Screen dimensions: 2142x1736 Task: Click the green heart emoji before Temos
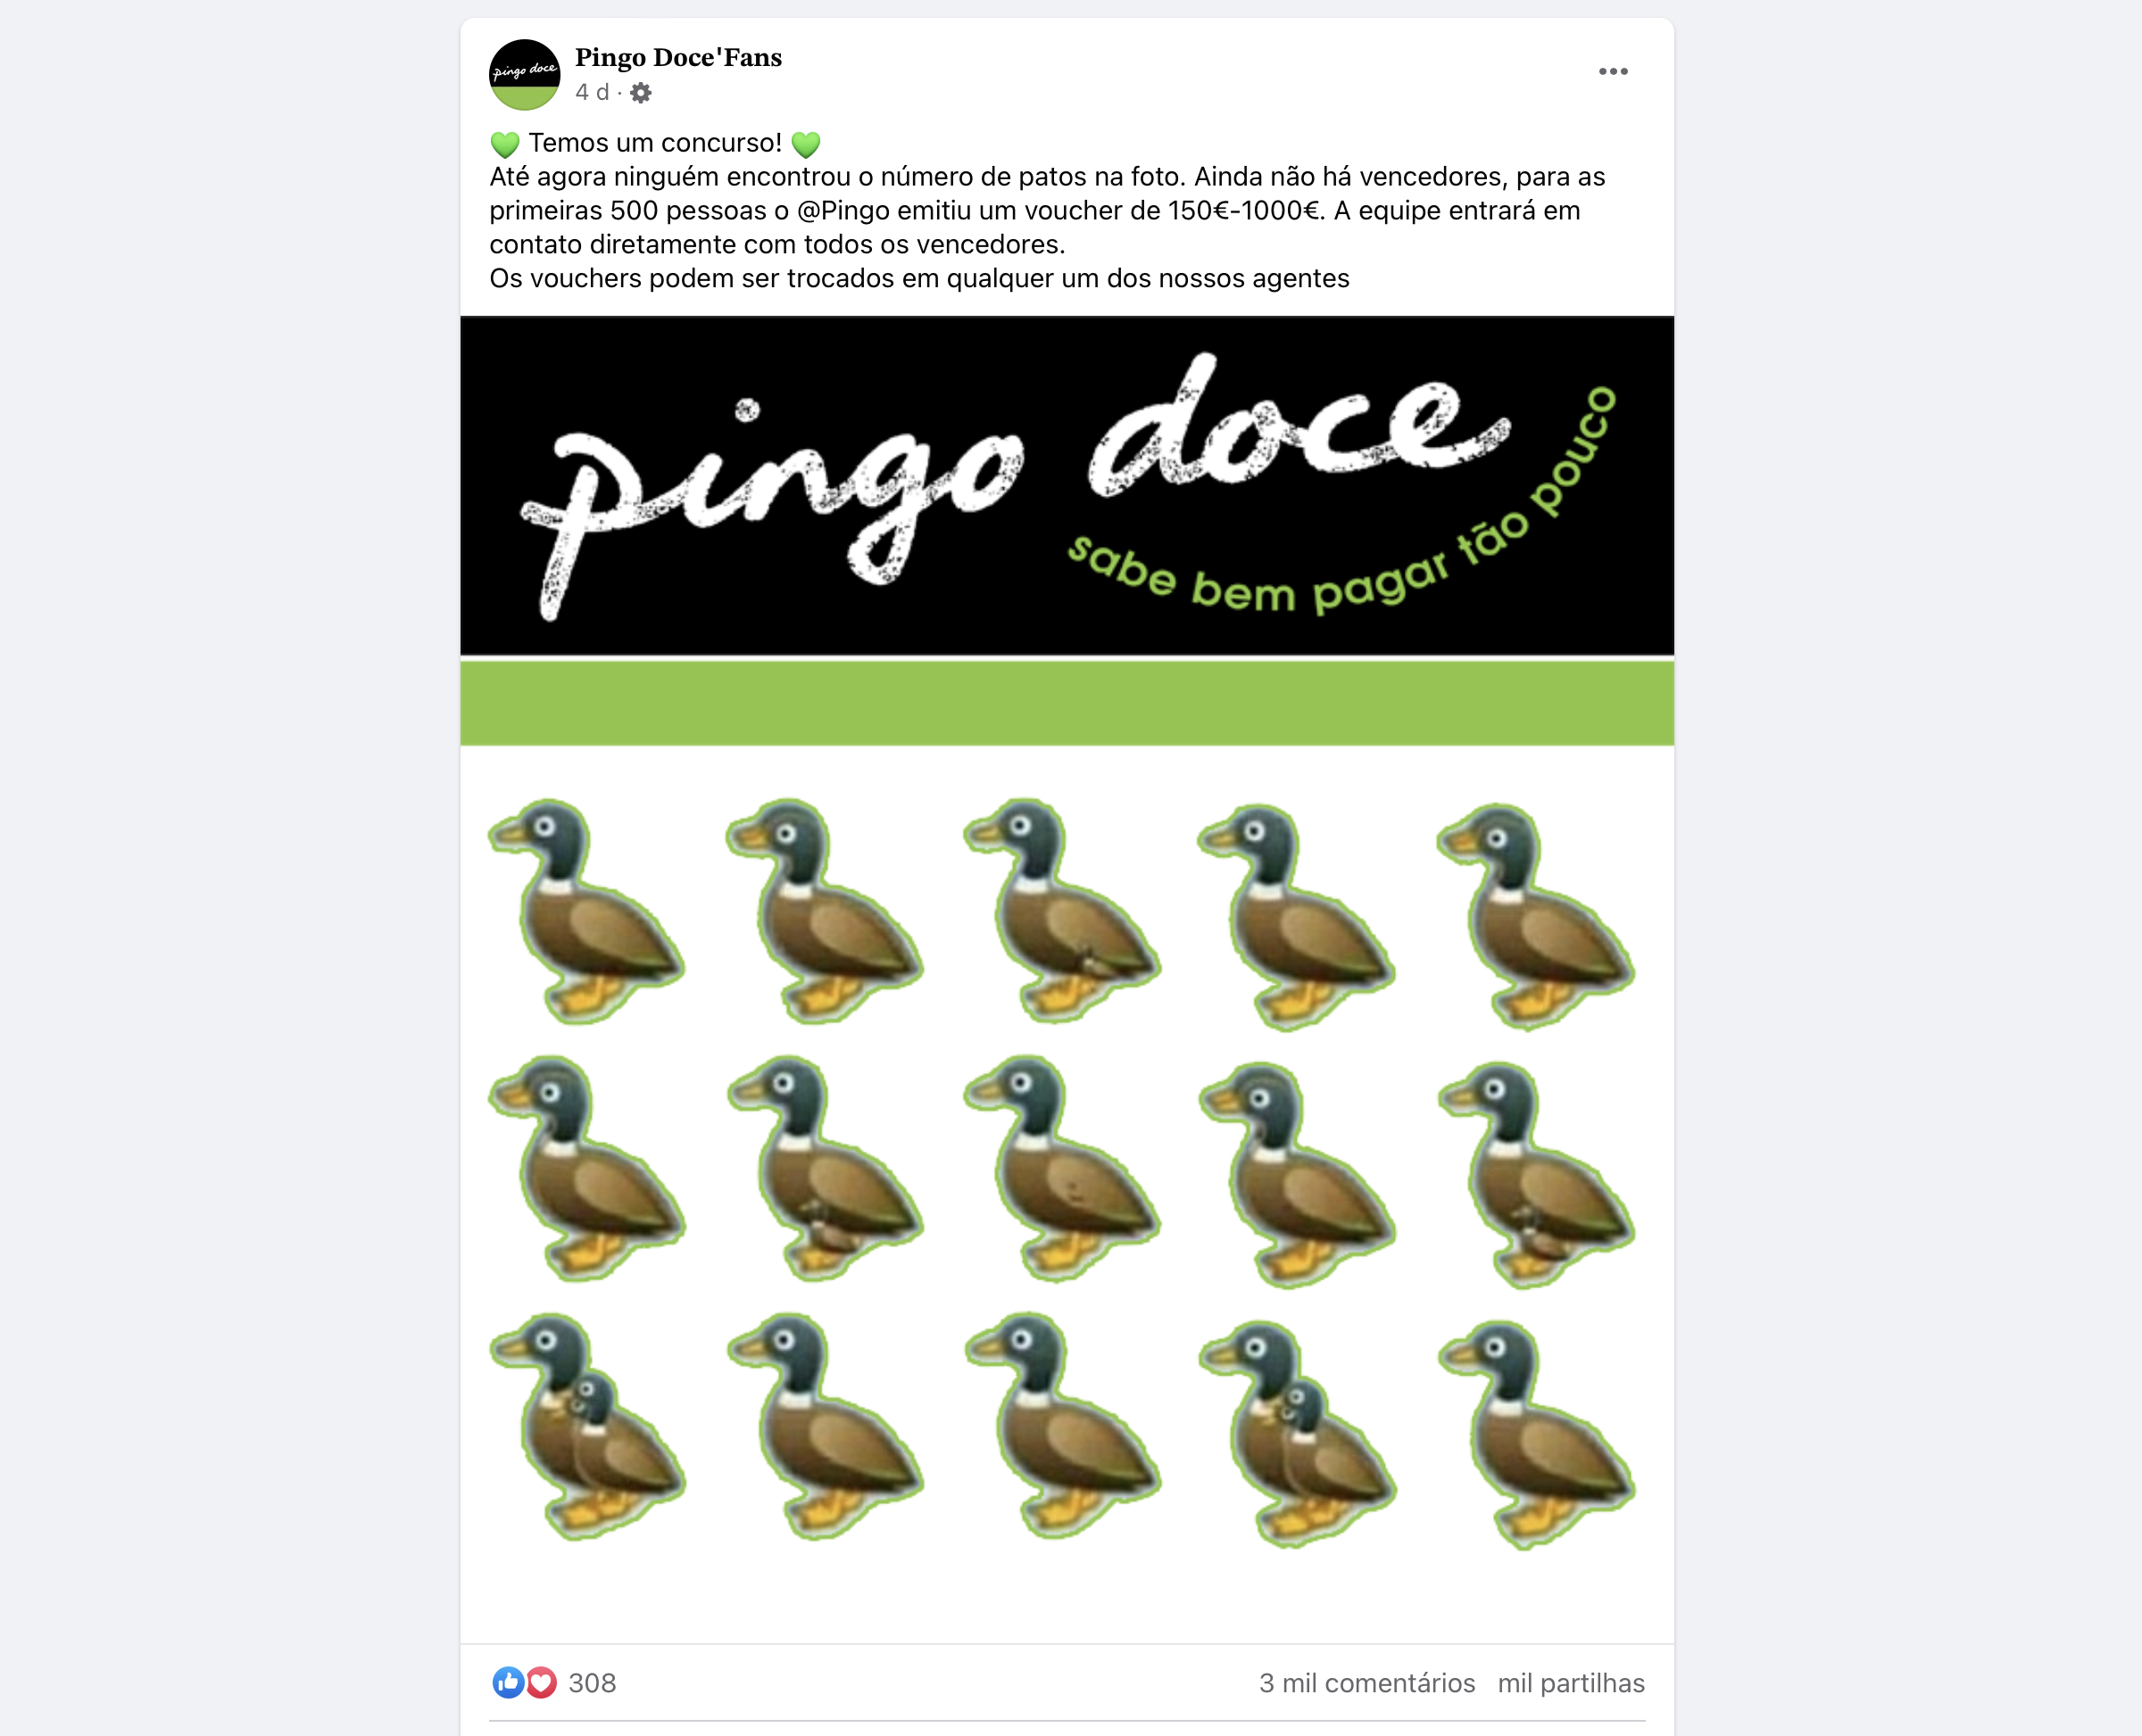505,144
